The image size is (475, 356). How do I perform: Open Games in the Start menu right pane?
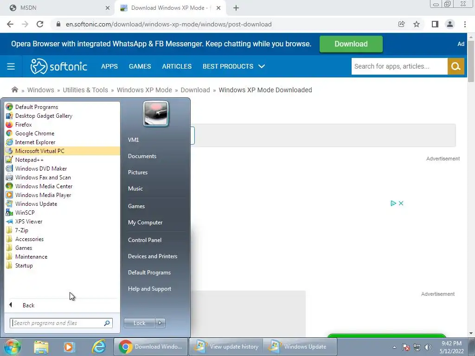click(x=136, y=206)
